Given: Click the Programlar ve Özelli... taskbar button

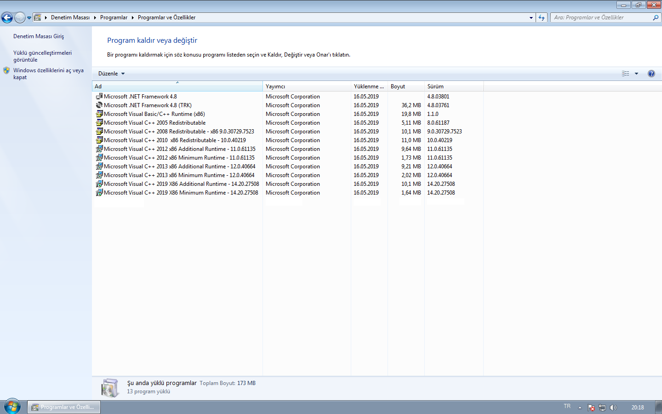Looking at the screenshot, I should pos(64,407).
